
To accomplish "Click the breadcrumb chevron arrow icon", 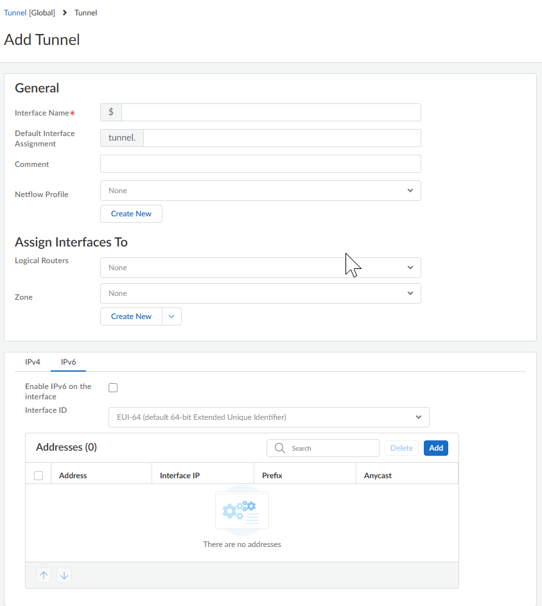I will click(x=65, y=13).
